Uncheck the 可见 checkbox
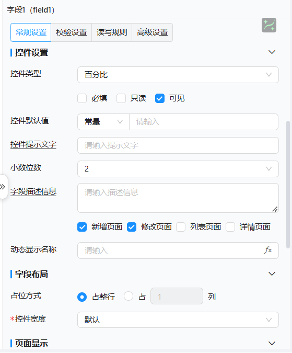Screen dimensions: 292x353 (x=160, y=98)
